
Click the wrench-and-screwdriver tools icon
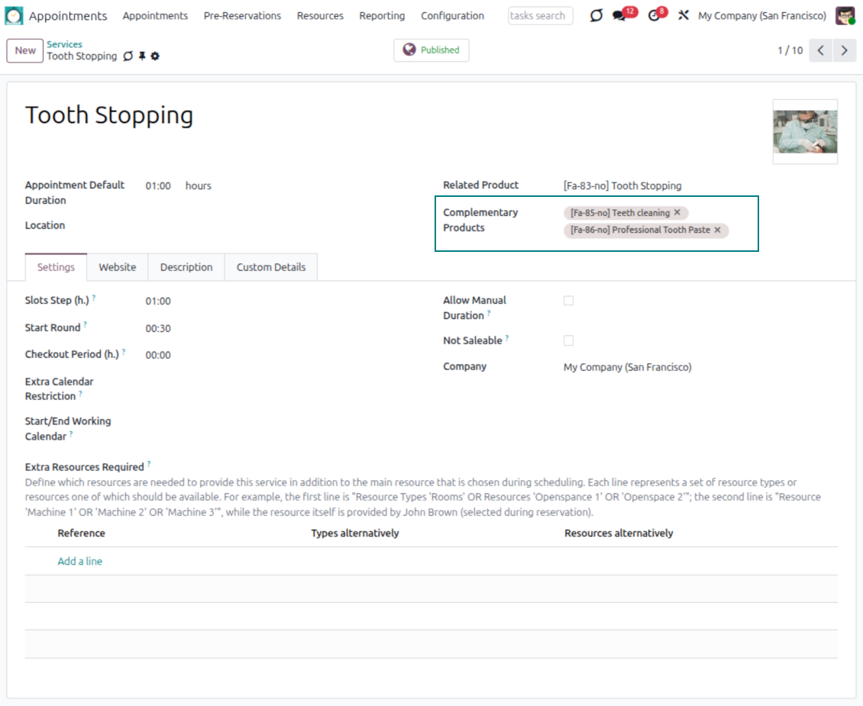point(684,16)
